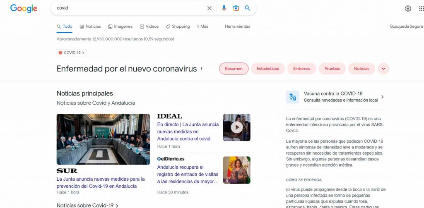Select the Pruebas pill
The width and height of the screenshot is (424, 208).
[332, 69]
